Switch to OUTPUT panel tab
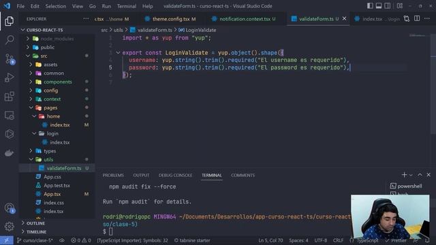This screenshot has height=245, width=436. 141,176
